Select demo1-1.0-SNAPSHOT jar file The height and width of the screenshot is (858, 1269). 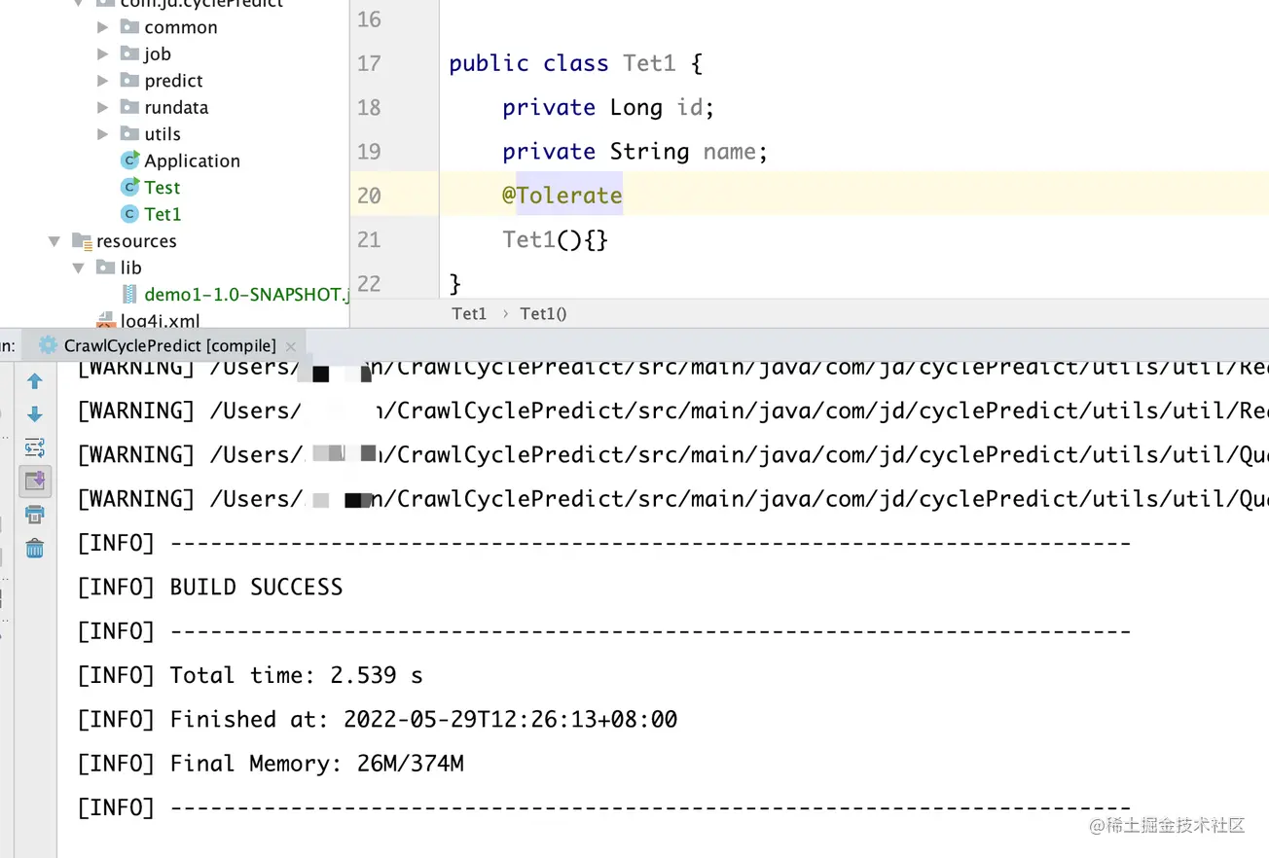[243, 294]
